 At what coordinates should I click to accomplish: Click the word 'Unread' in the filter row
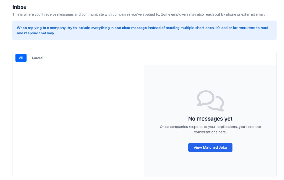click(x=37, y=58)
